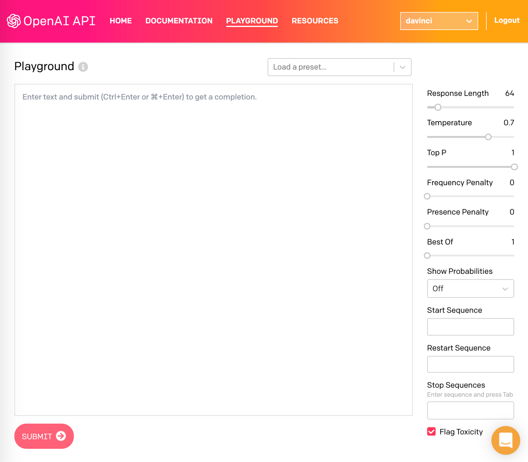Open the davinci model dropdown
528x462 pixels.
coord(439,21)
